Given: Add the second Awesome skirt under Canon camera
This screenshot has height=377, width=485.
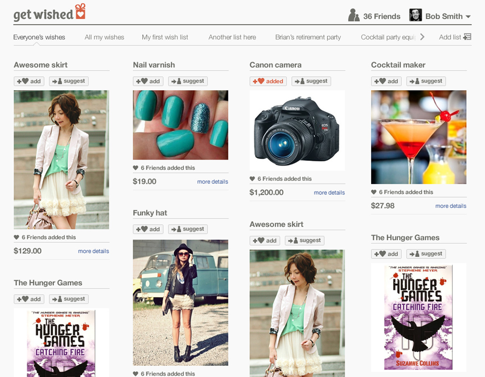Looking at the screenshot, I should [265, 241].
